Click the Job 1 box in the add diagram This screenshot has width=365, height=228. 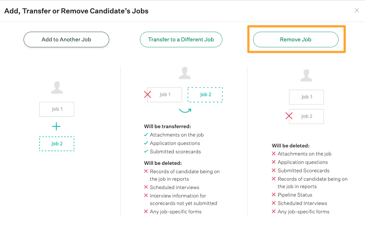point(57,109)
